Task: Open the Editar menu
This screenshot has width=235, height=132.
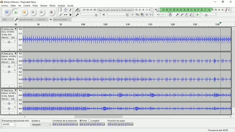Action: (13, 5)
